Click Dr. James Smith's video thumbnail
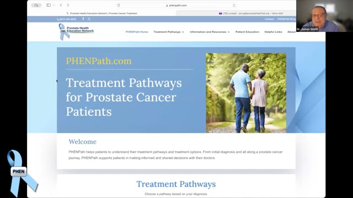353x198 pixels. click(324, 16)
